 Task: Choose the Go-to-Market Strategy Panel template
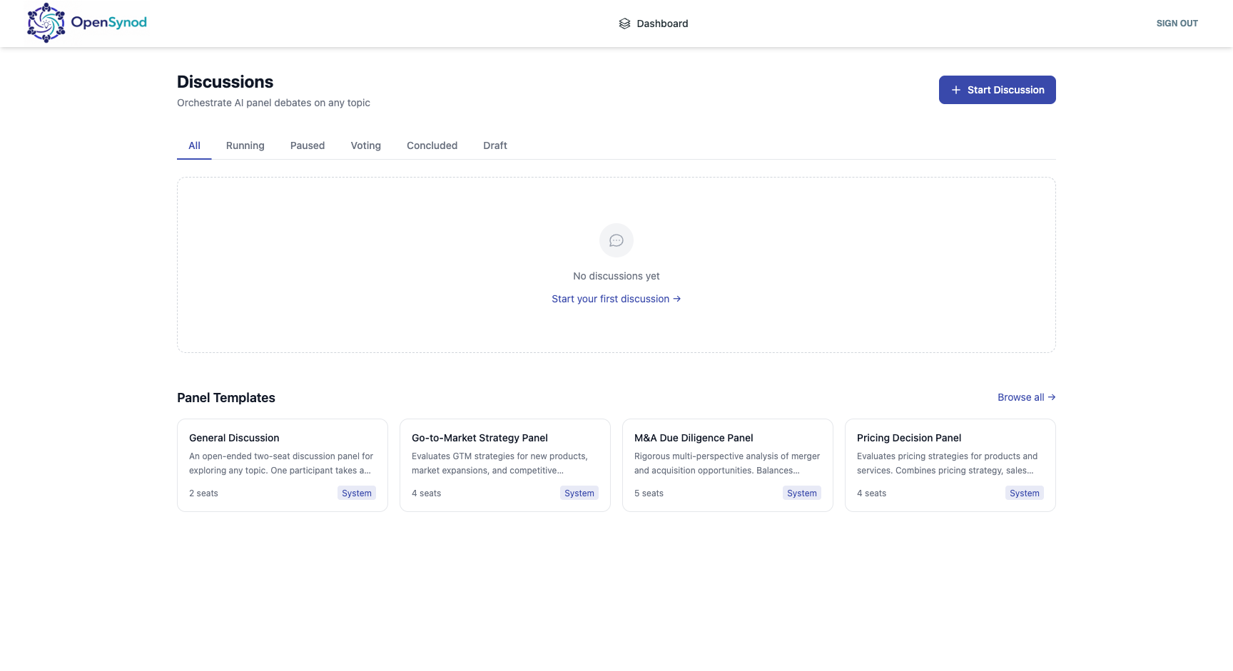pos(505,465)
